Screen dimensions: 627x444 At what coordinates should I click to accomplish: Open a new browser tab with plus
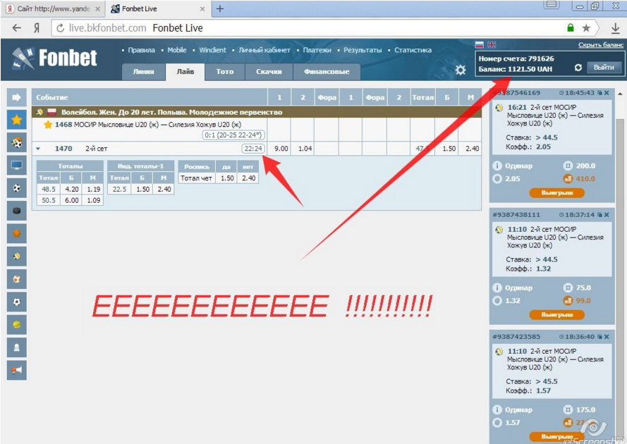pos(219,8)
